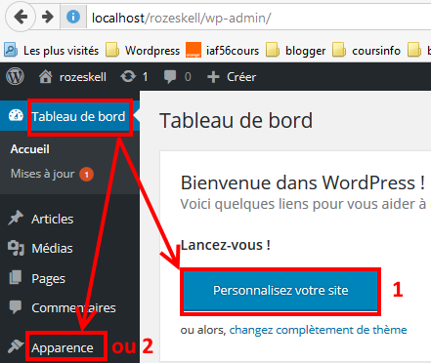Open Mises à jour in the sidebar

43,174
